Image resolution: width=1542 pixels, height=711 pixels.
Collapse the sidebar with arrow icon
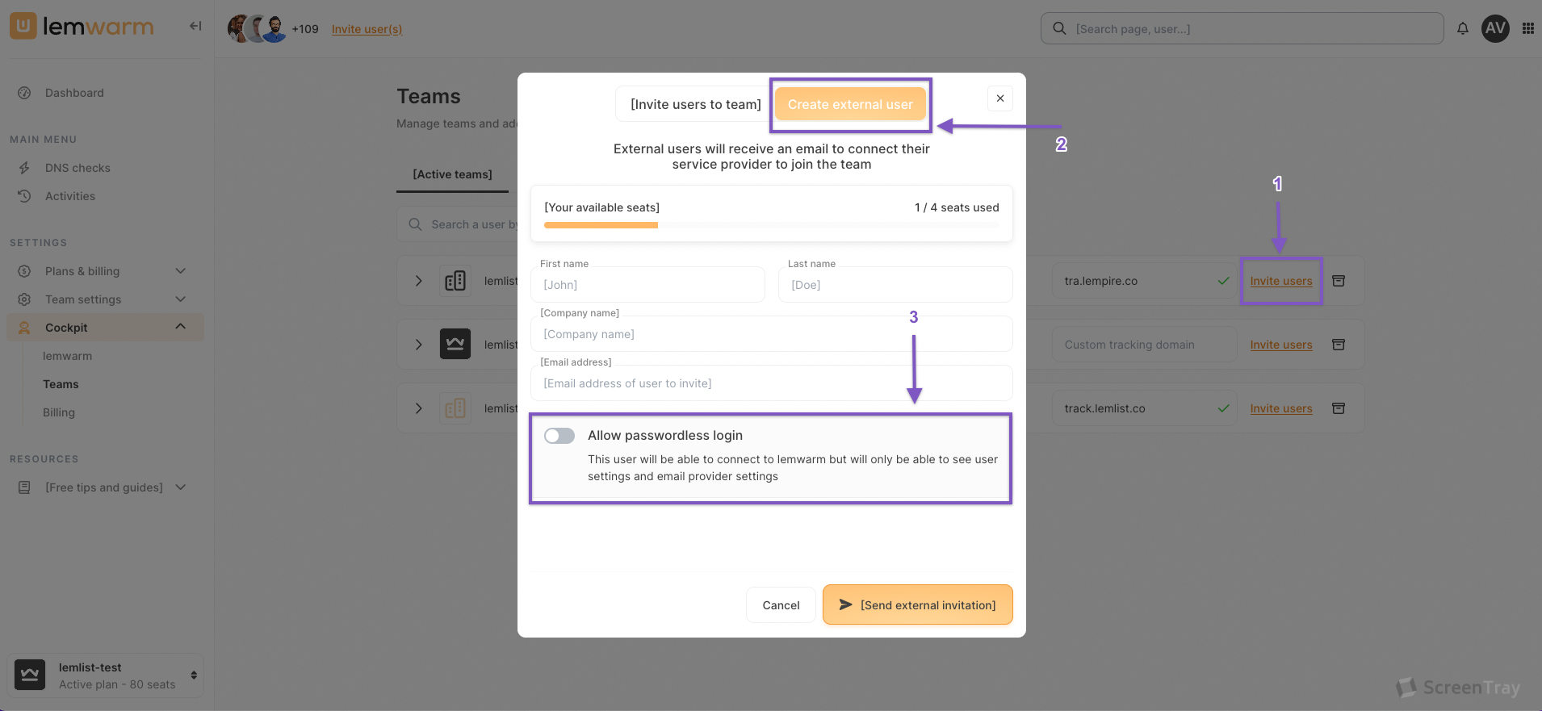tap(195, 26)
